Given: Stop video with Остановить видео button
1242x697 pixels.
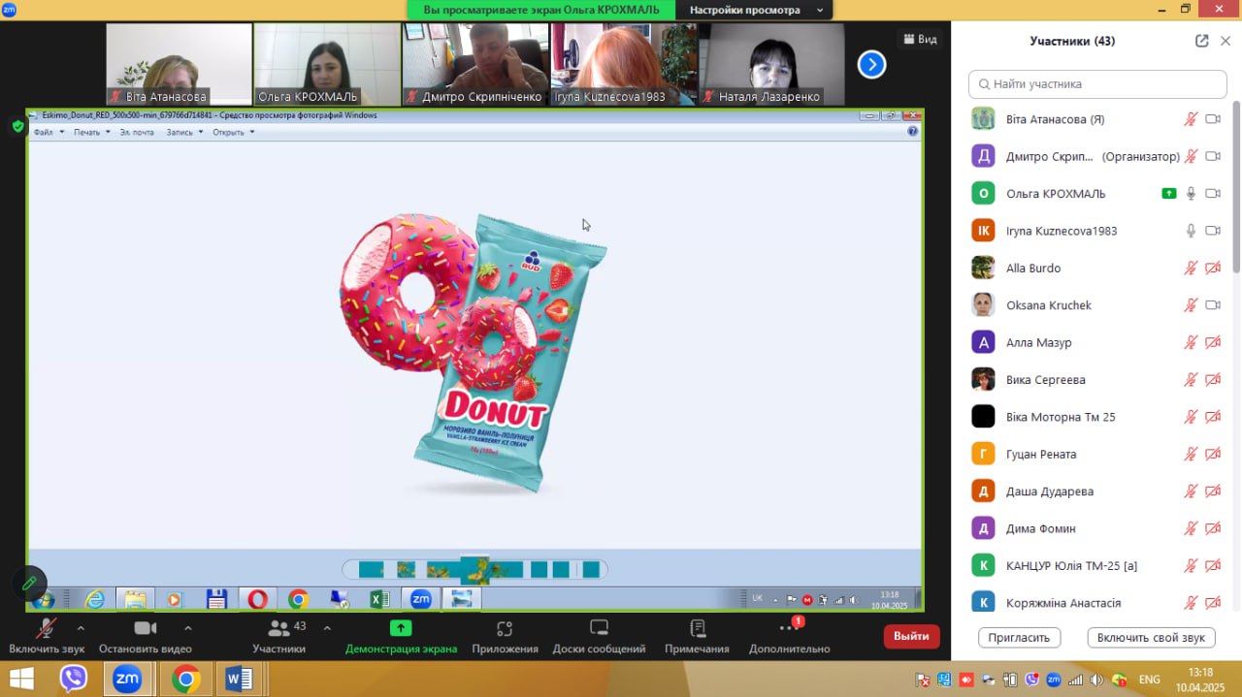Looking at the screenshot, I should pyautogui.click(x=146, y=635).
